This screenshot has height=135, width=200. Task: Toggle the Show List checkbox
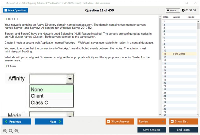172,121
